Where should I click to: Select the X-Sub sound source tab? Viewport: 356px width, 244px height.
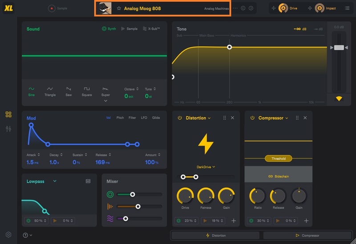pyautogui.click(x=151, y=29)
